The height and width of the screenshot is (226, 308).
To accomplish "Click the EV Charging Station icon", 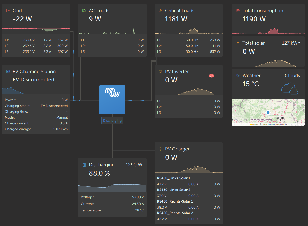I will 8,72.
